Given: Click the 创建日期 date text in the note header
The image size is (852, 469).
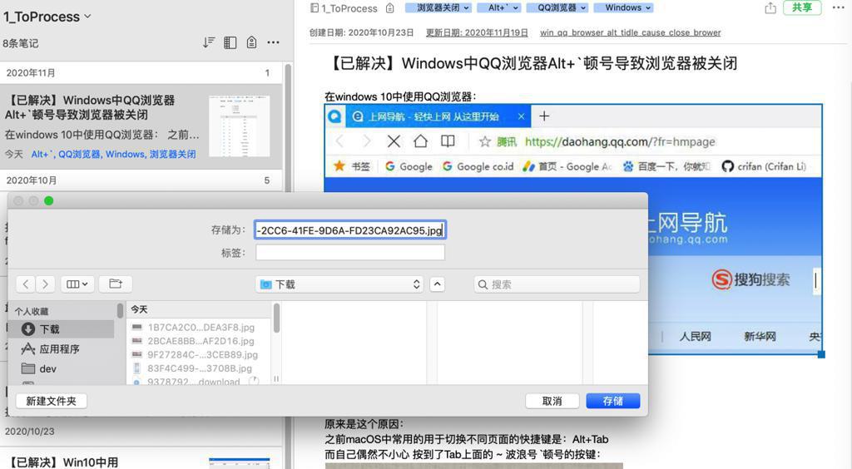Looking at the screenshot, I should coord(361,32).
